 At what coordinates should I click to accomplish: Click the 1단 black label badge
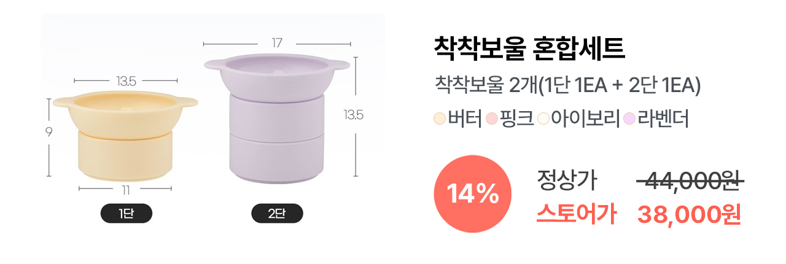(x=126, y=214)
